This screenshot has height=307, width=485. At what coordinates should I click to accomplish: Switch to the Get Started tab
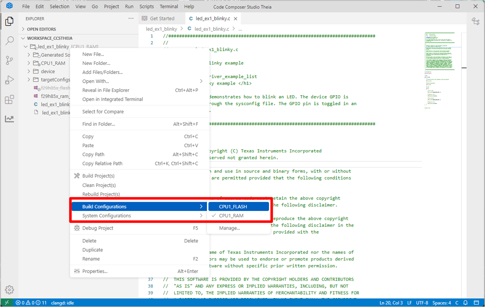[x=162, y=19]
